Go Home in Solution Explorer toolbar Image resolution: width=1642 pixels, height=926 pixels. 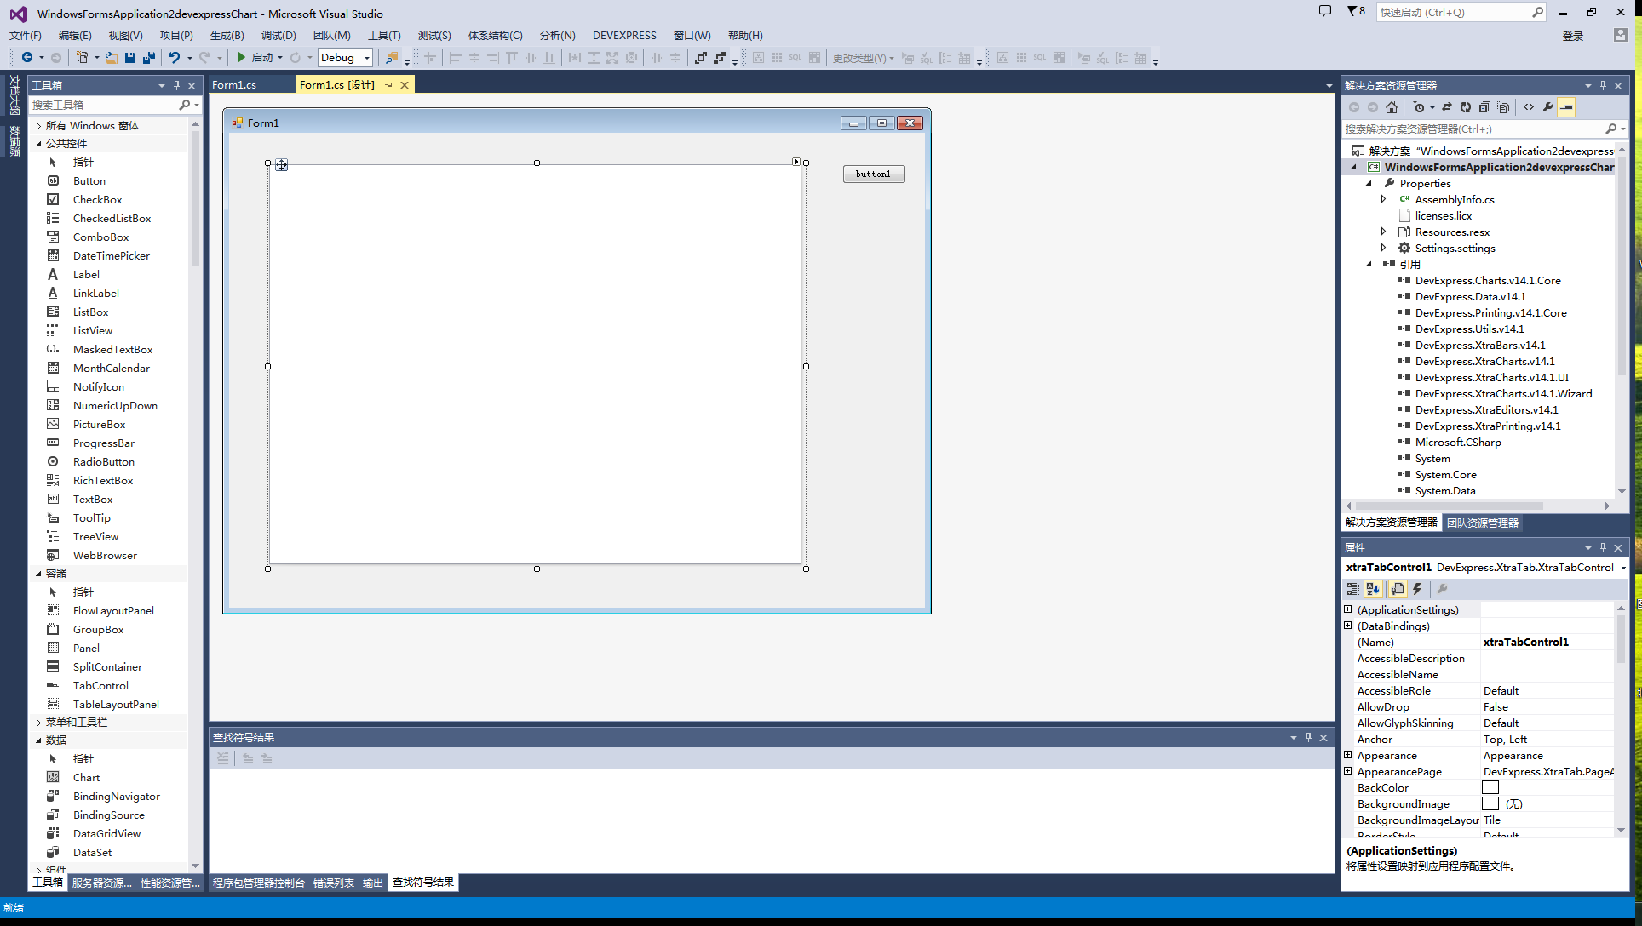click(1392, 107)
